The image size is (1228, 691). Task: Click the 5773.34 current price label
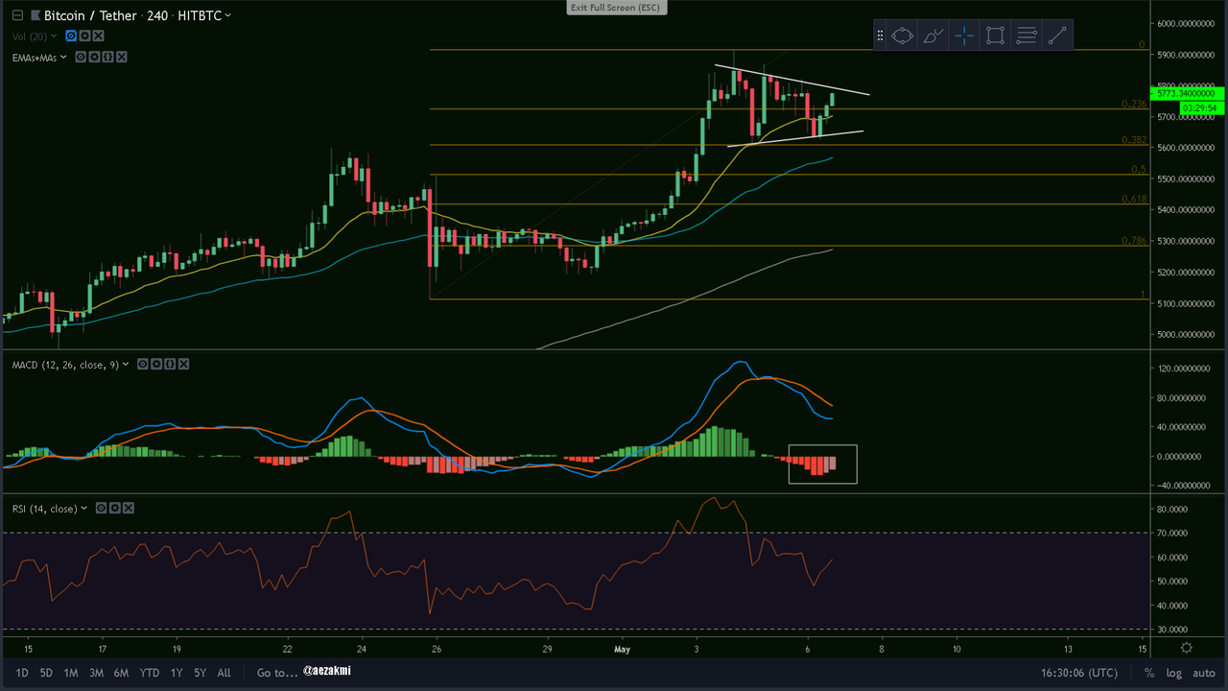click(1186, 94)
